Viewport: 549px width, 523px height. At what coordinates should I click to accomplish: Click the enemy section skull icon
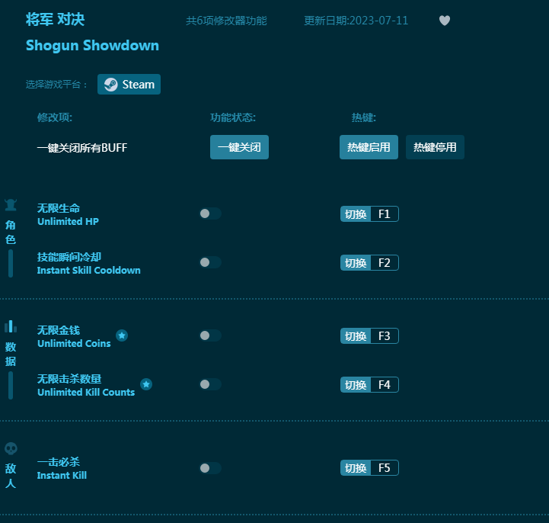[x=11, y=448]
